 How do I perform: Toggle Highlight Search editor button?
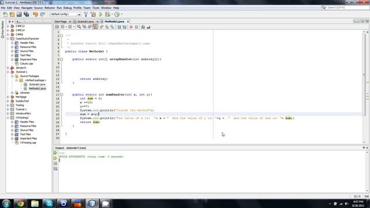(95, 27)
